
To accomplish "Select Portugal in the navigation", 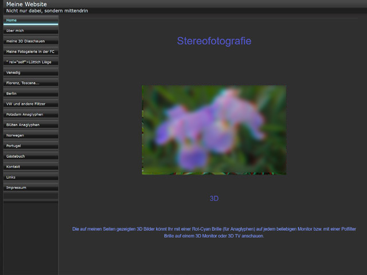I will pos(30,146).
